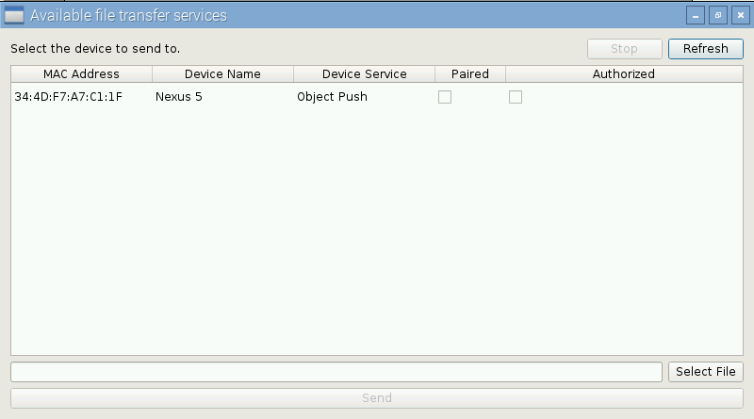Enable the Authorized checkbox for Nexus 5
754x419 pixels.
(x=516, y=97)
